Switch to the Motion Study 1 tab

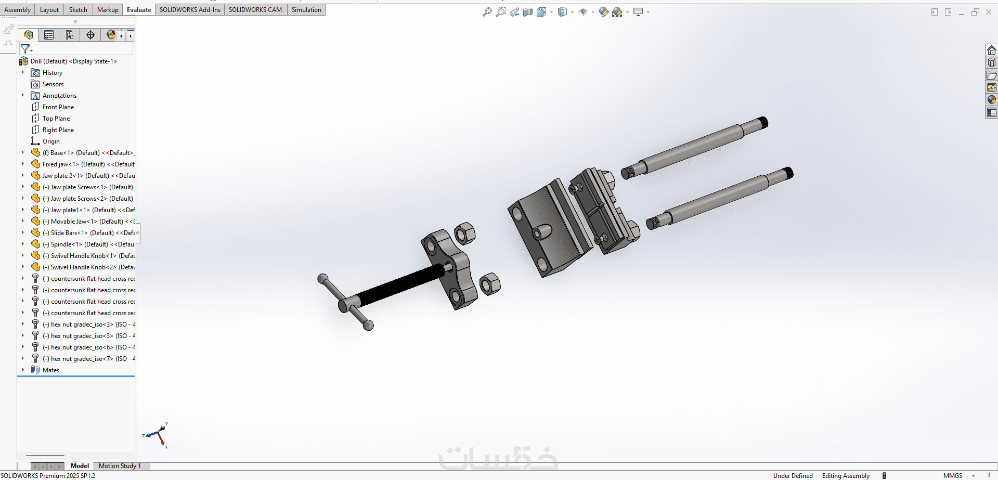pyautogui.click(x=120, y=466)
